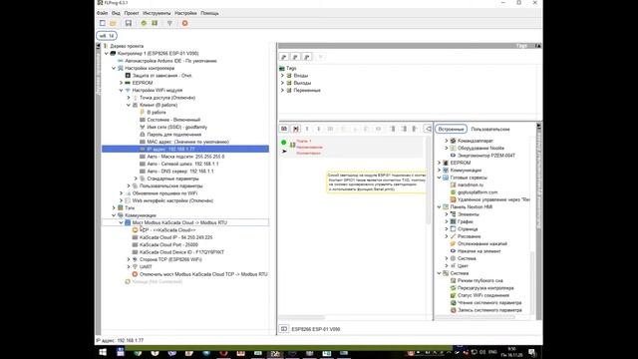Select the KaScada Cloud Device ID row
Viewport: 638px width, 359px height.
point(181,252)
